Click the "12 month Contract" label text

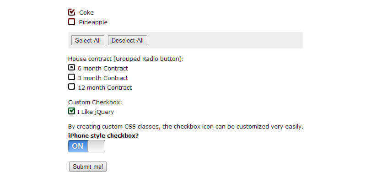point(105,88)
